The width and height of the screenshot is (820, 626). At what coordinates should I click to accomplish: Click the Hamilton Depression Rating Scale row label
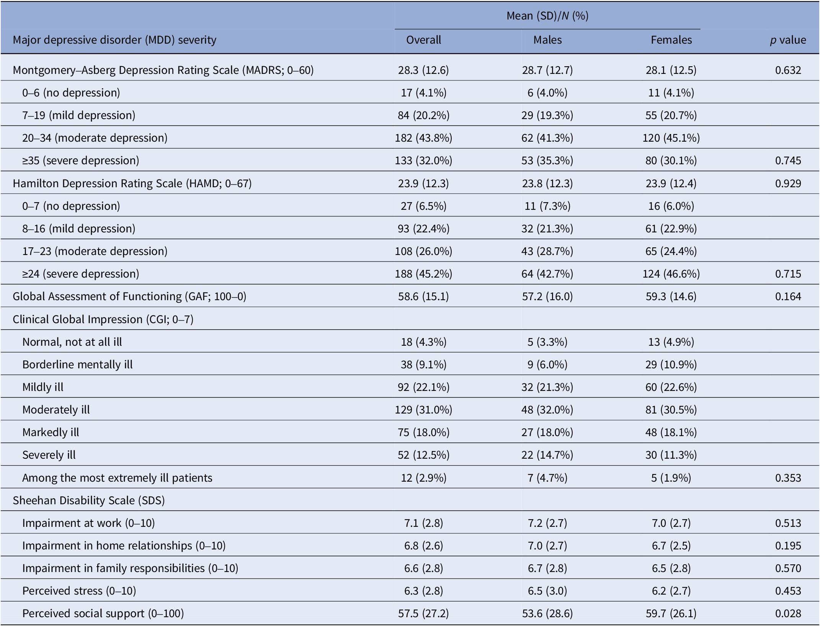click(132, 183)
